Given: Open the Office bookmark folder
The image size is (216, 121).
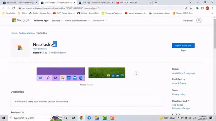Looking at the screenshot, I should [23, 13].
